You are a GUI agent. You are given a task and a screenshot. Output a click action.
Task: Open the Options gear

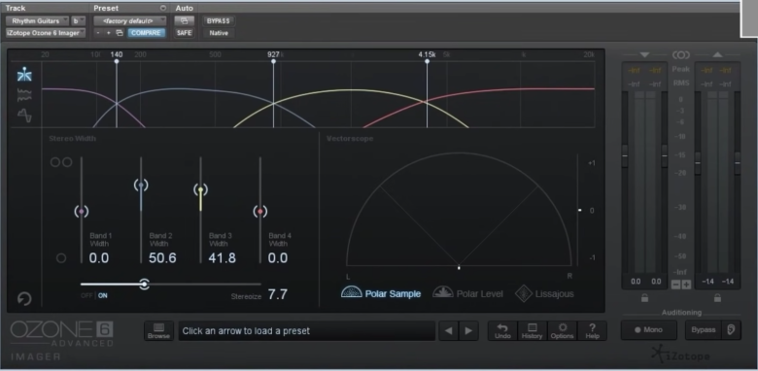tap(563, 331)
